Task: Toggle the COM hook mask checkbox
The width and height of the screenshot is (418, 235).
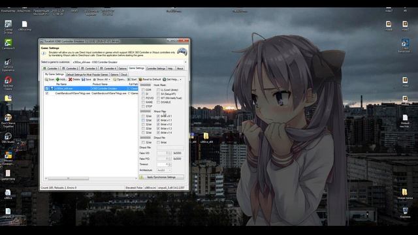Action: (x=143, y=90)
